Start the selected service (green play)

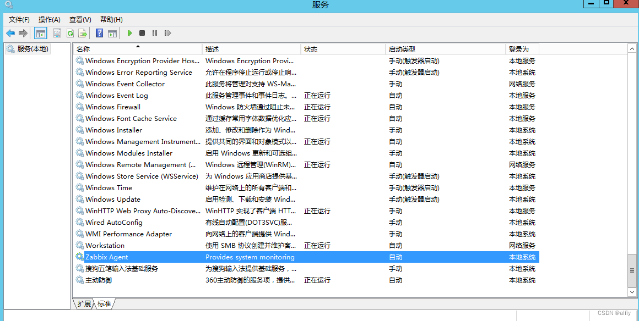tap(129, 34)
